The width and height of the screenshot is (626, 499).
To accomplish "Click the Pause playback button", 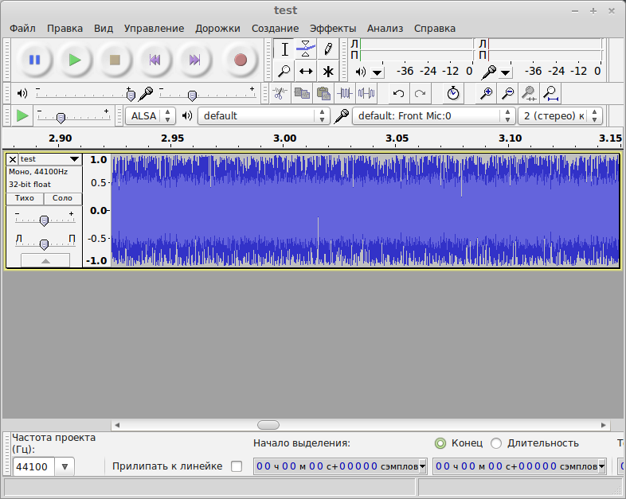I will tap(34, 60).
